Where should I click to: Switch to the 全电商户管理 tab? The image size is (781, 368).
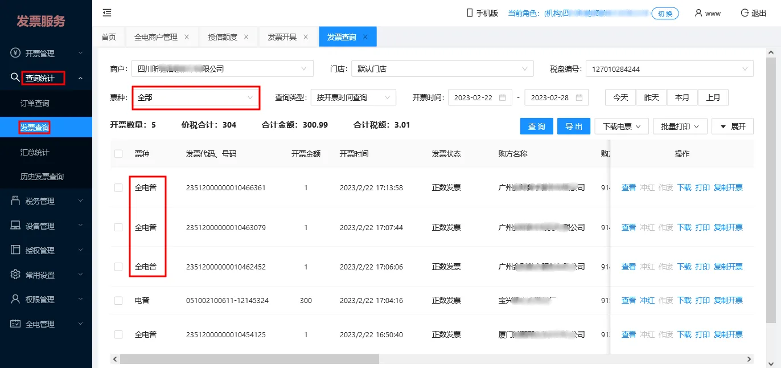click(x=156, y=37)
